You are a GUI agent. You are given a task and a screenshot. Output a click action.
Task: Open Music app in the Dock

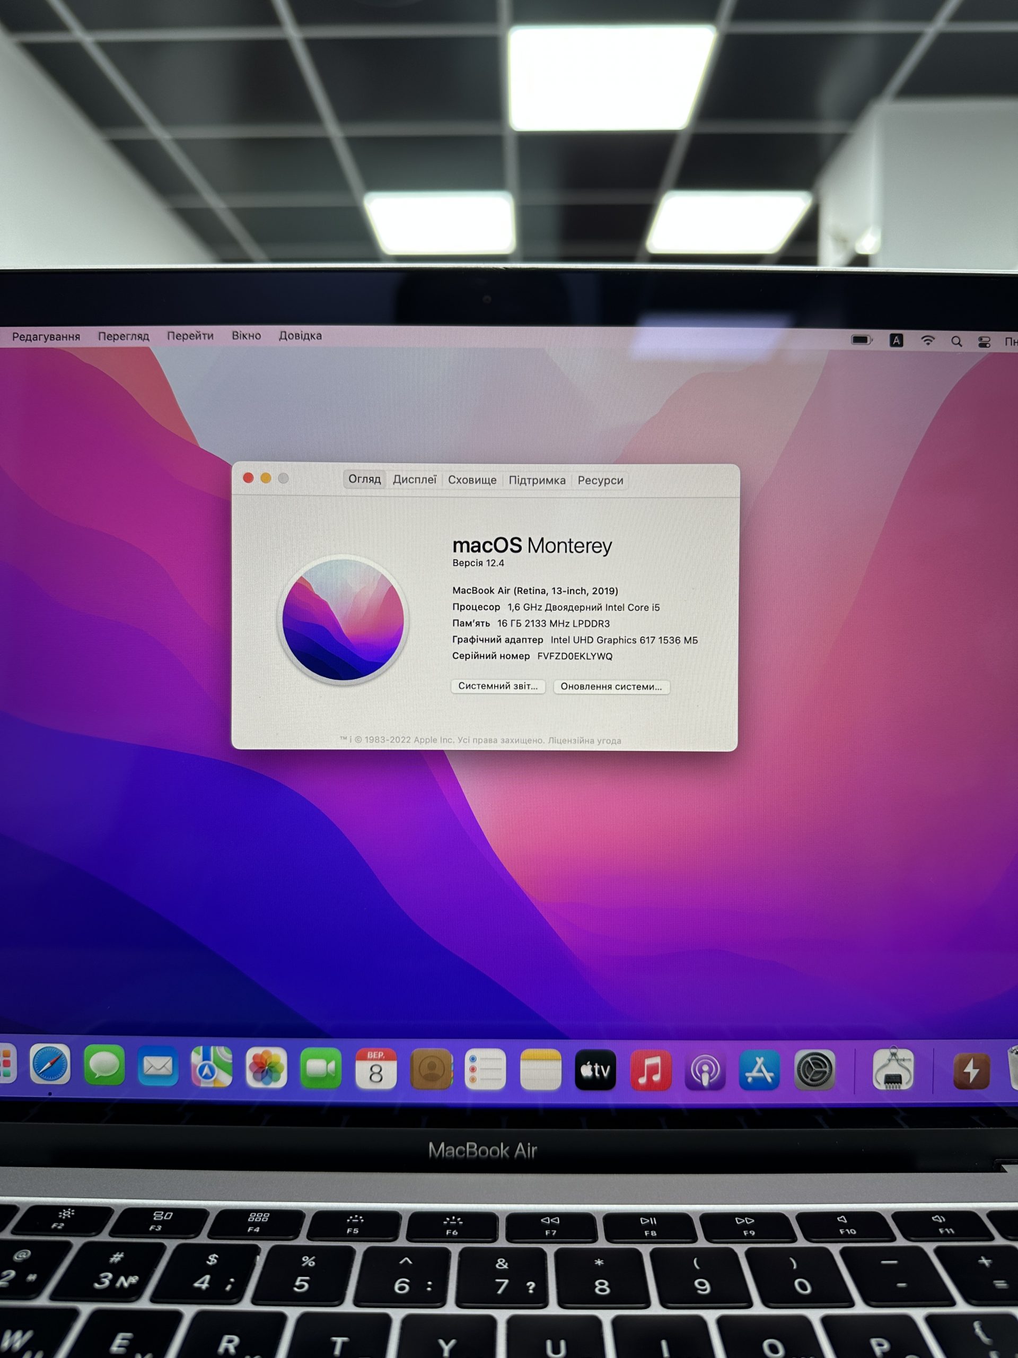(651, 1070)
